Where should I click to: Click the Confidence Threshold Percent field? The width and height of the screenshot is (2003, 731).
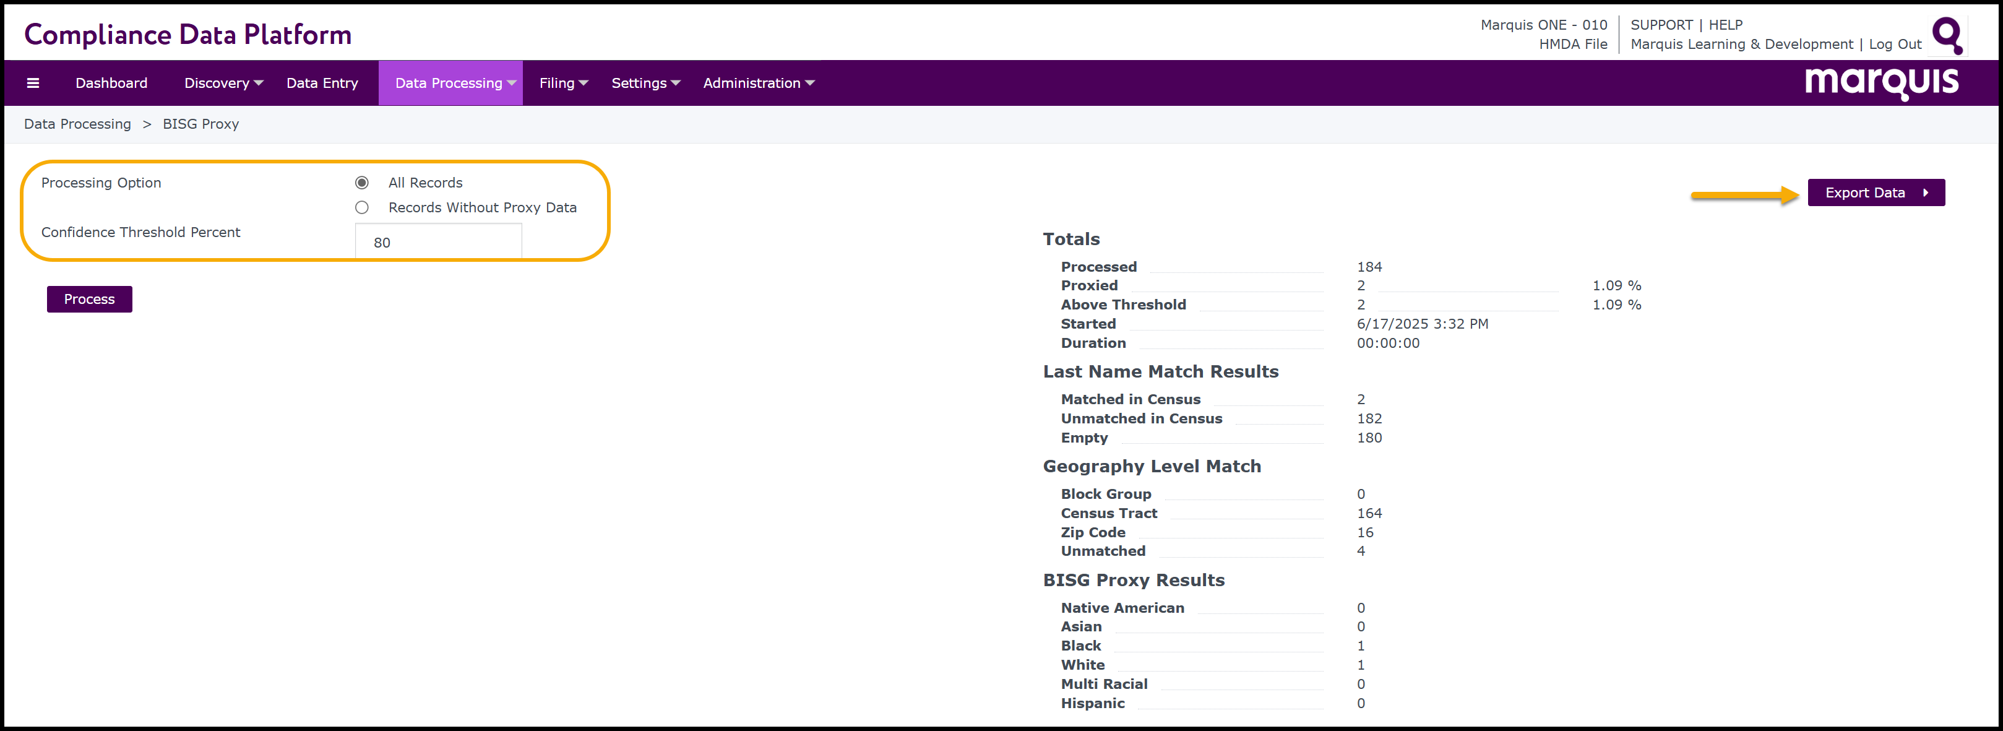coord(437,242)
